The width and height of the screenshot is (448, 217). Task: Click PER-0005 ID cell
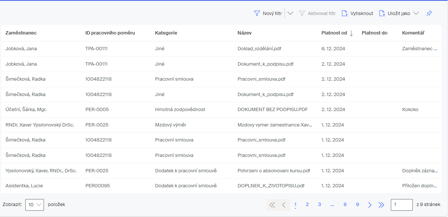click(97, 110)
